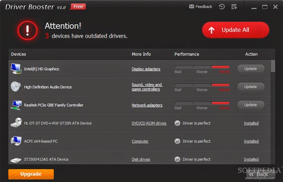Click the Update All button

(236, 30)
